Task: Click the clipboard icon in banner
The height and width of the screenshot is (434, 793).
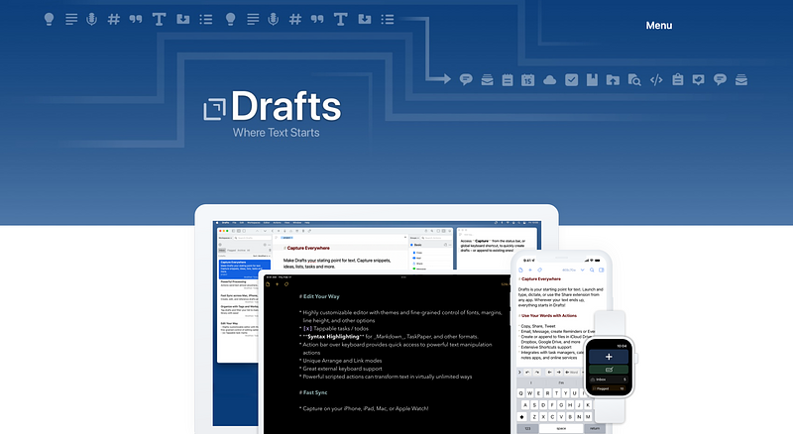Action: (x=678, y=80)
